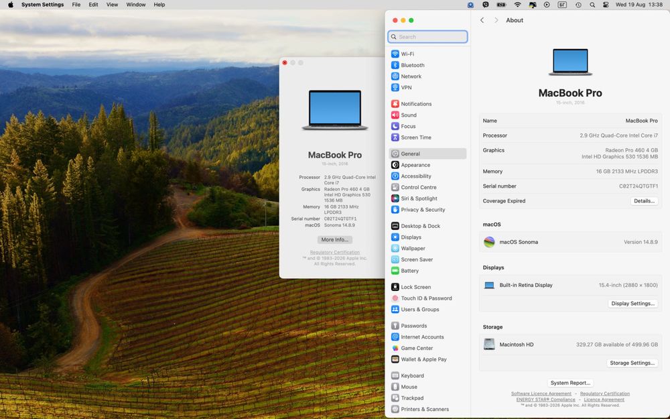This screenshot has width=670, height=419.
Task: Click the menu bar date and time
Action: tap(639, 5)
